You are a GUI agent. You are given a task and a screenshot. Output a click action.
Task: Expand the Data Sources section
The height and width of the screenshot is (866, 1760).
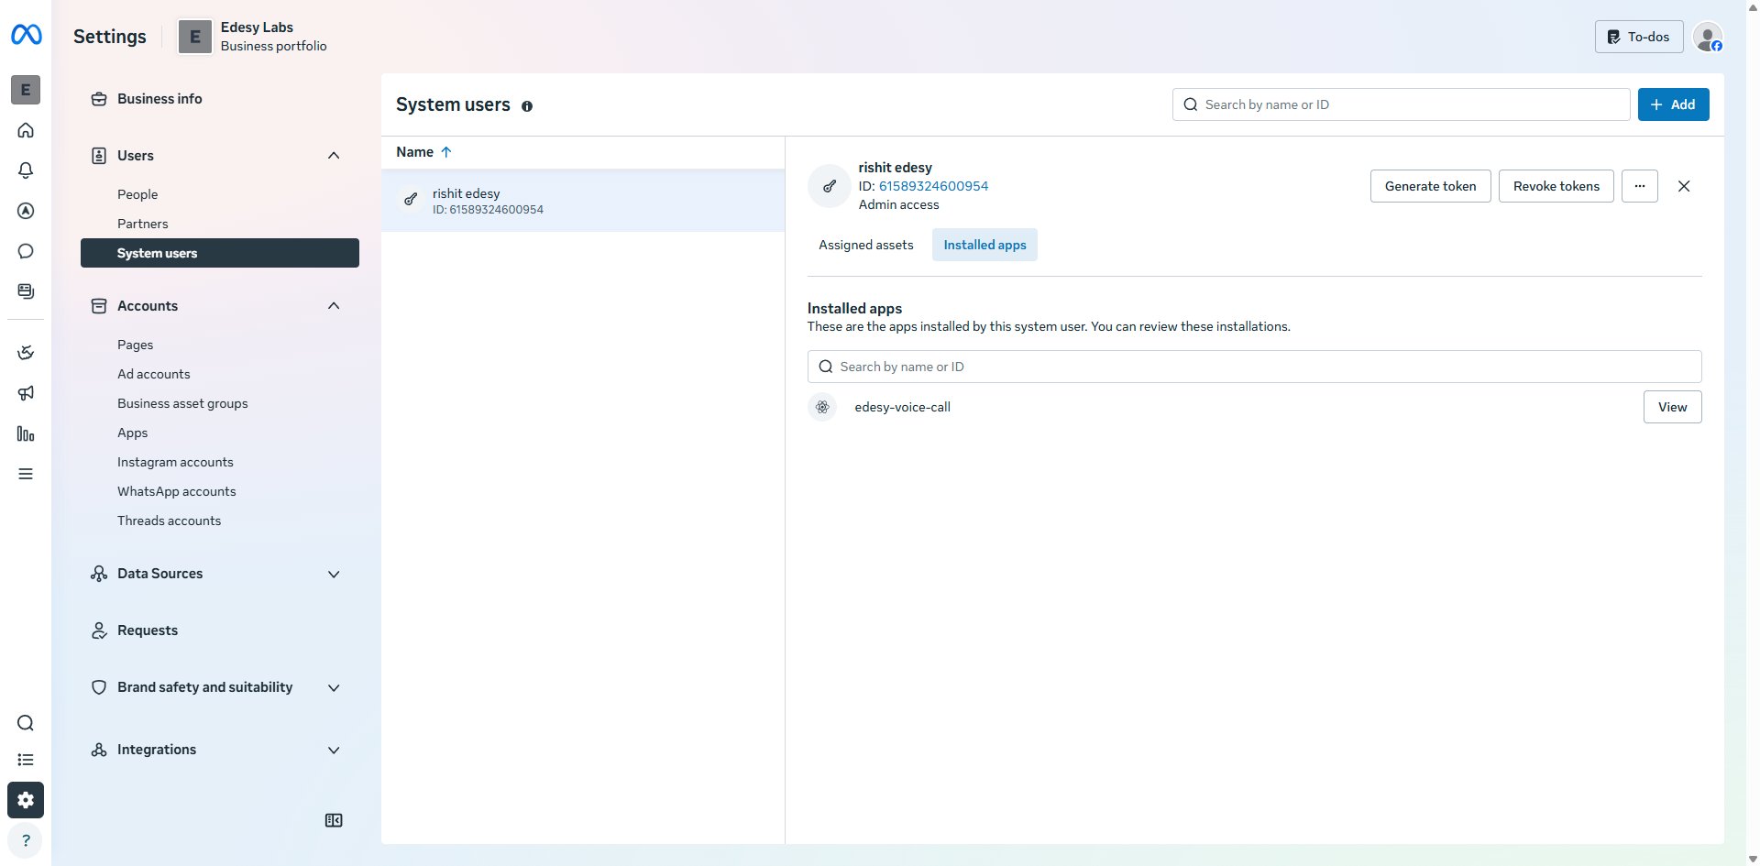click(334, 574)
